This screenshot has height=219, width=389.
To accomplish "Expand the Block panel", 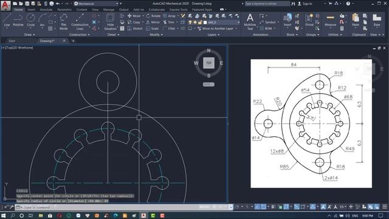I will (x=292, y=35).
